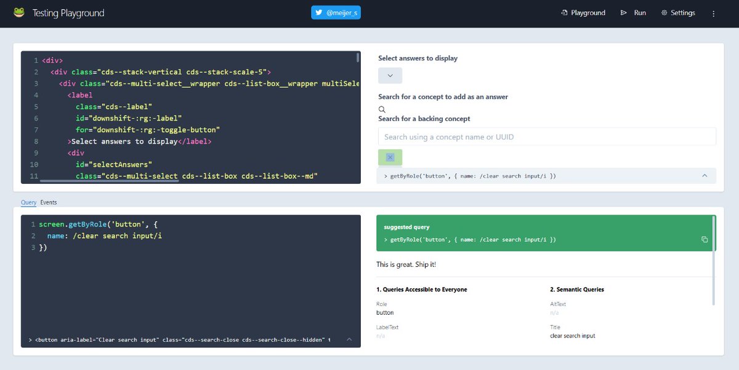The width and height of the screenshot is (739, 370).
Task: Copy the suggested query
Action: [x=705, y=240]
